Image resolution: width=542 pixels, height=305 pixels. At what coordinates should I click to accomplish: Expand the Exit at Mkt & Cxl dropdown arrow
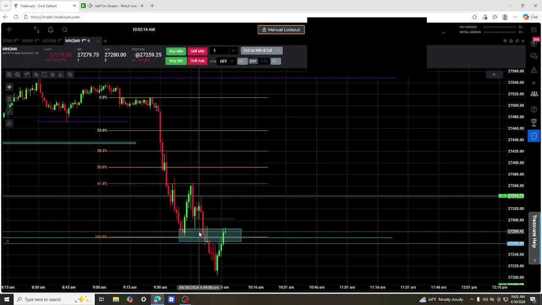click(x=278, y=50)
